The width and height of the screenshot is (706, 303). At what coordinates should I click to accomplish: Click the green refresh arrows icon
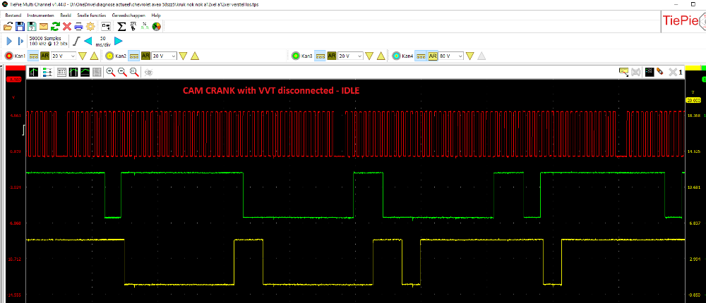(x=55, y=27)
